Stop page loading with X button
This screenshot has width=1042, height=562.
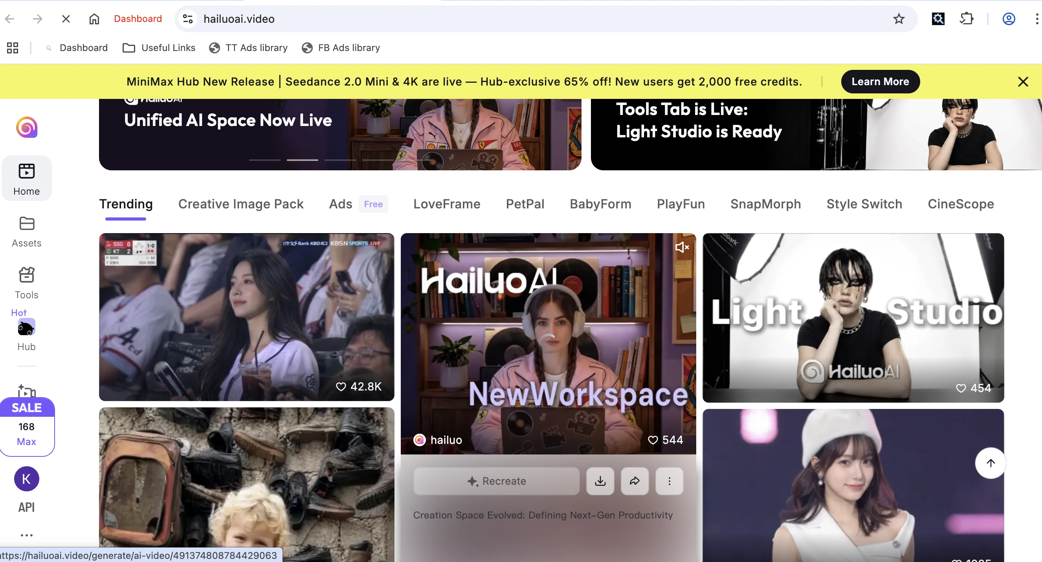66,19
